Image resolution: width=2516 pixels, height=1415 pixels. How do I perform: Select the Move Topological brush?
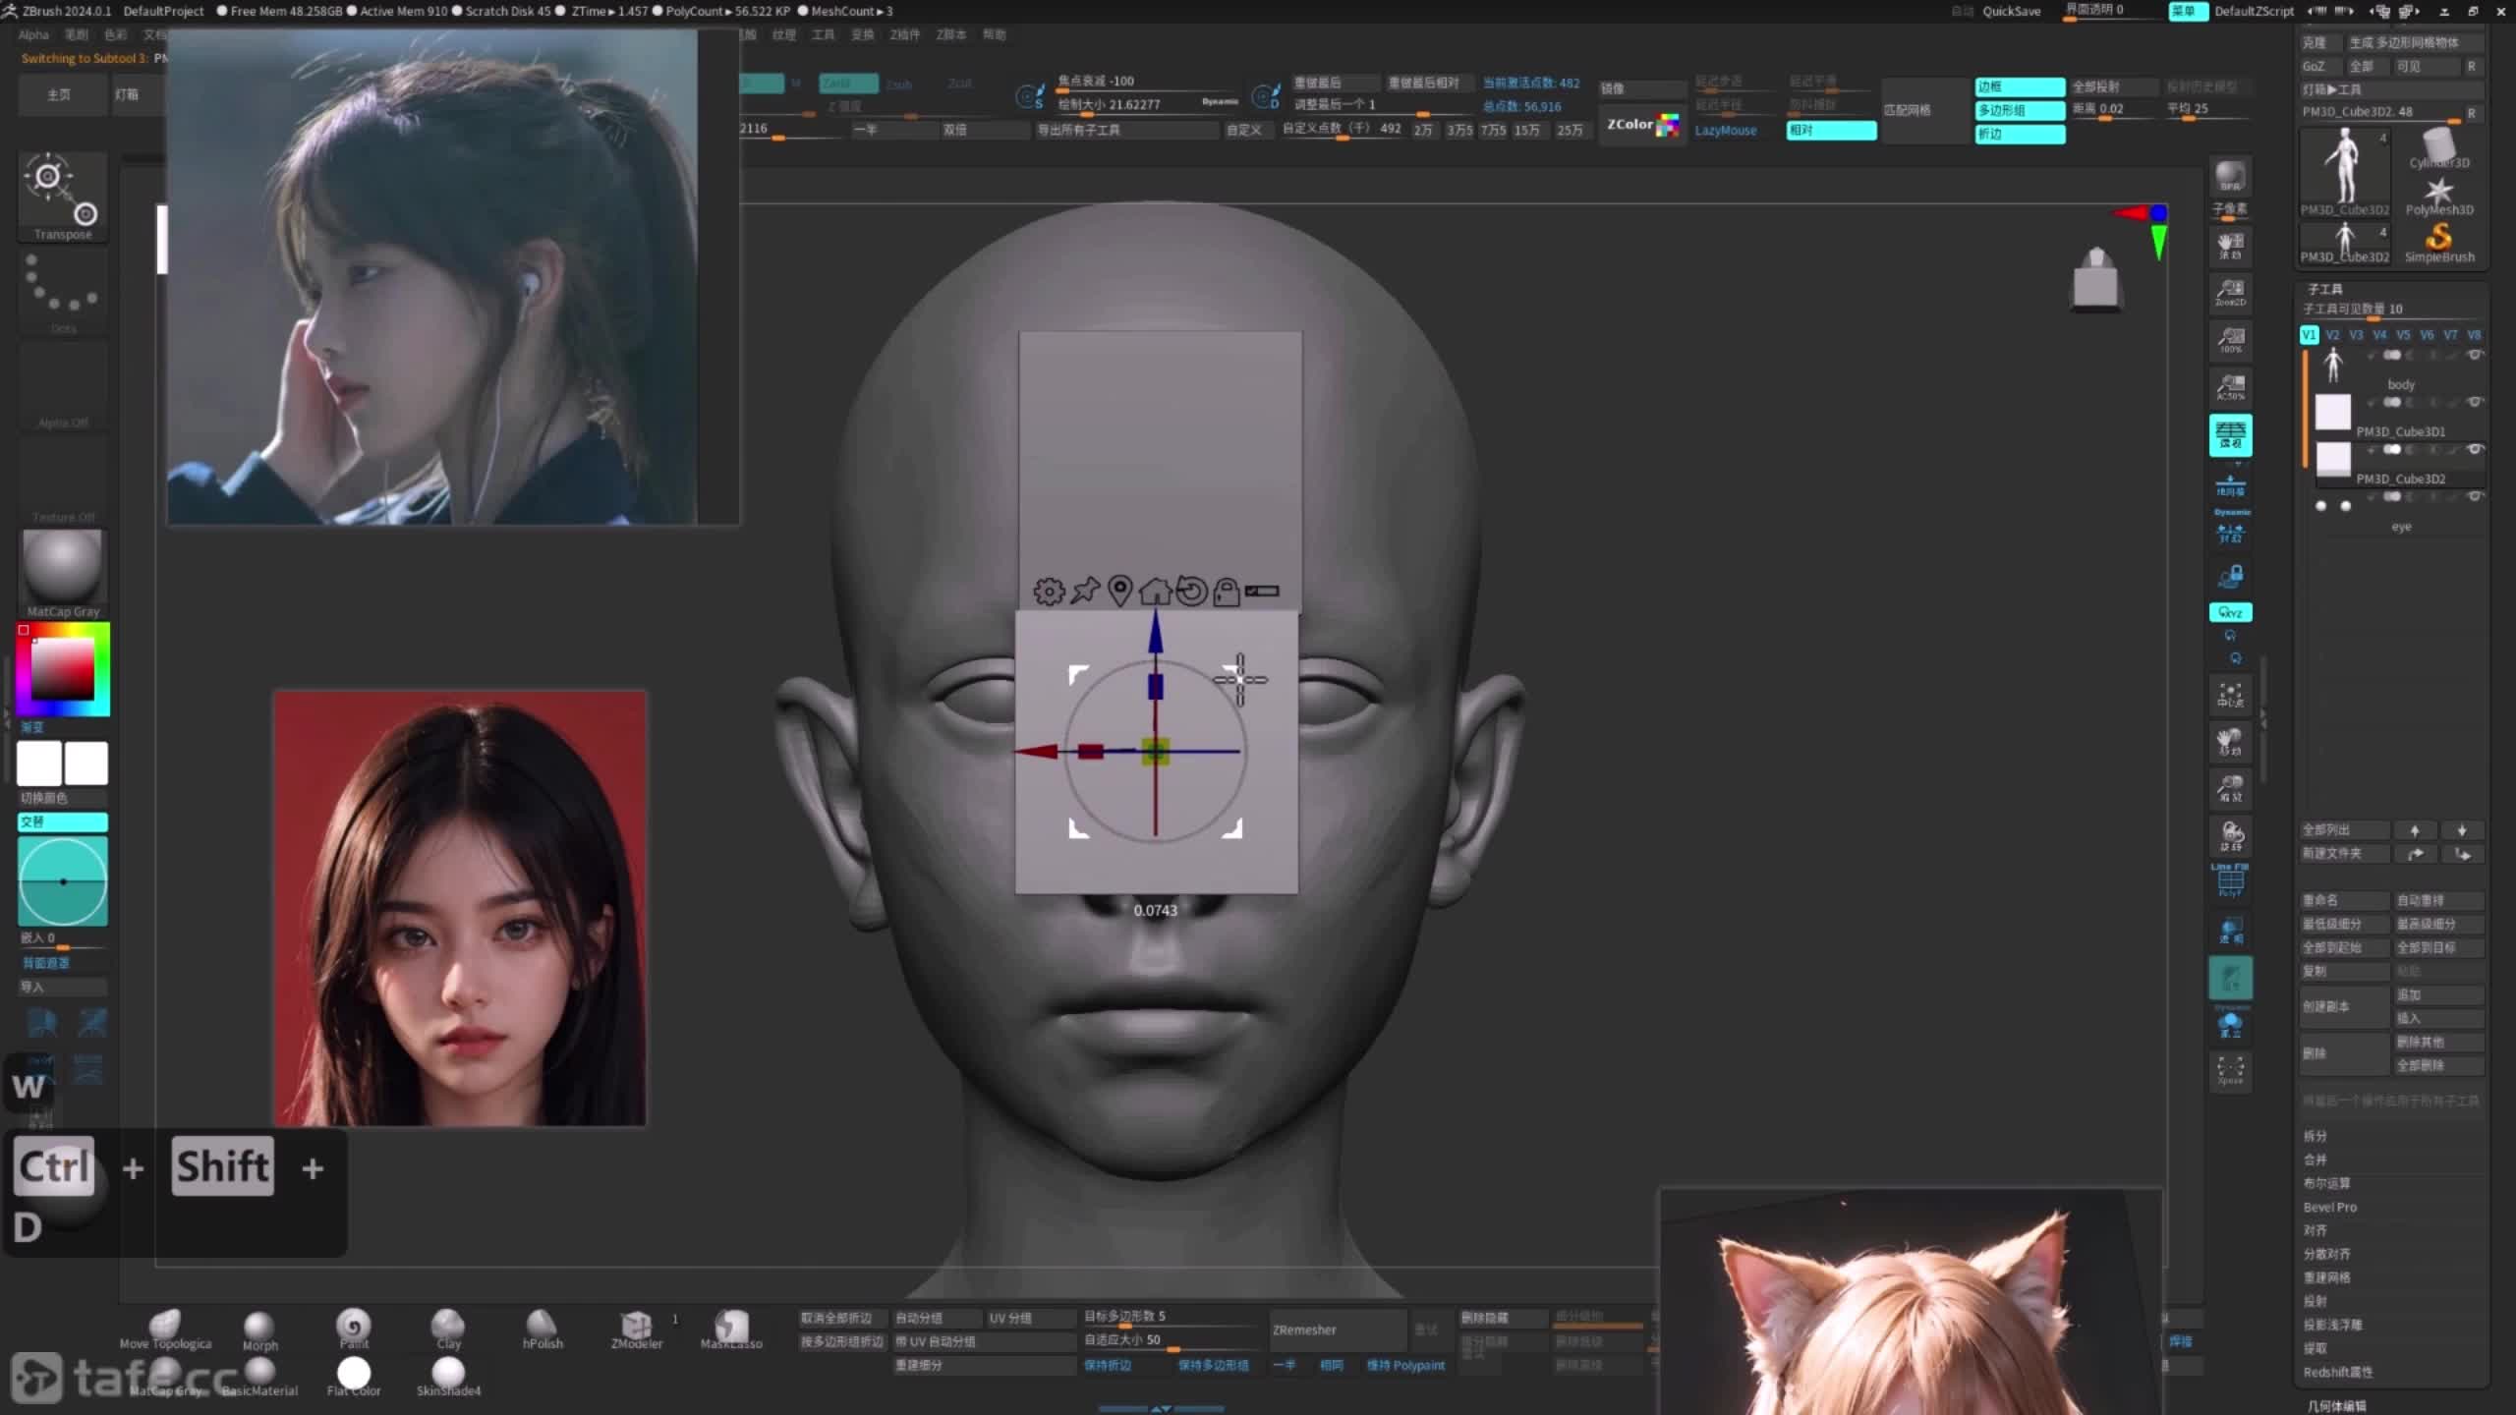point(165,1329)
